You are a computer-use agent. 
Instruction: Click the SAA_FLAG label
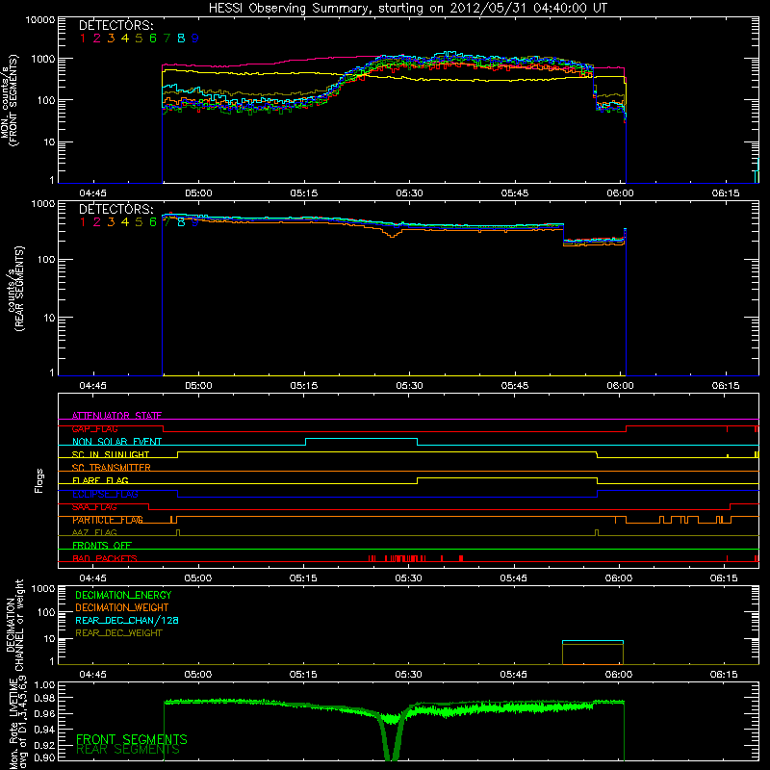pyautogui.click(x=94, y=506)
